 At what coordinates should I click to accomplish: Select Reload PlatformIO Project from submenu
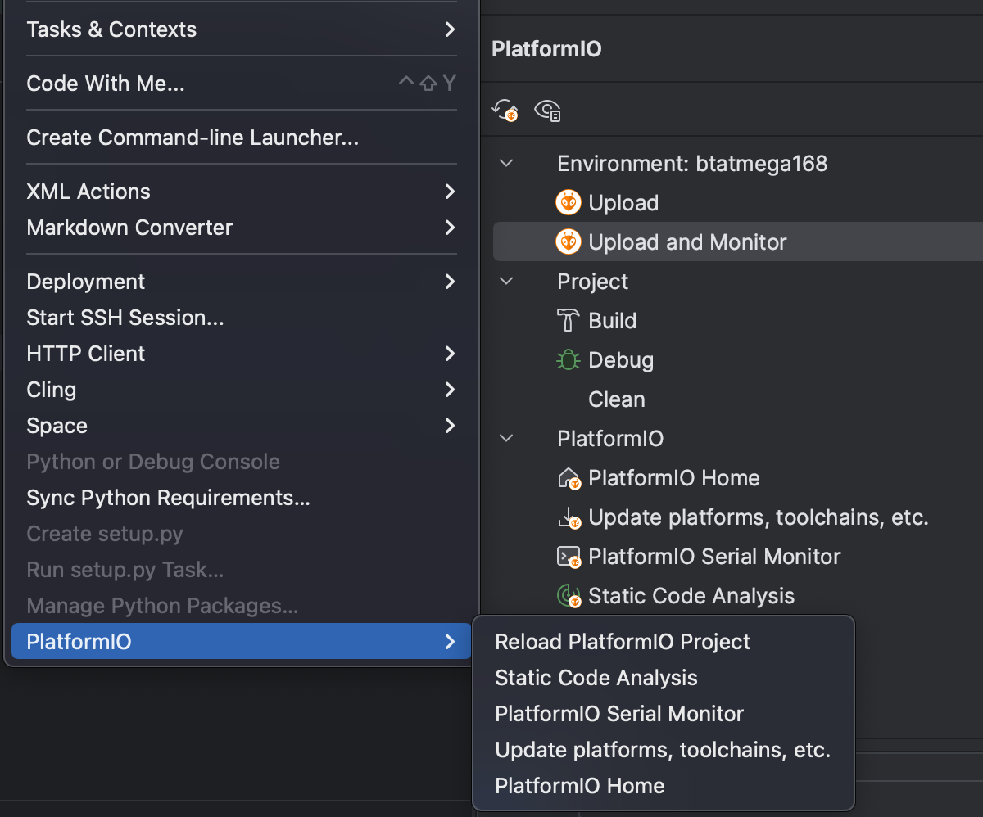pyautogui.click(x=623, y=642)
